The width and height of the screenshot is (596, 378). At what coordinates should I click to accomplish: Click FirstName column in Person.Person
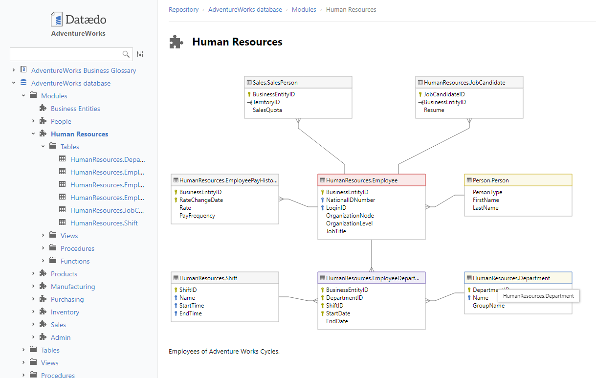coord(486,200)
